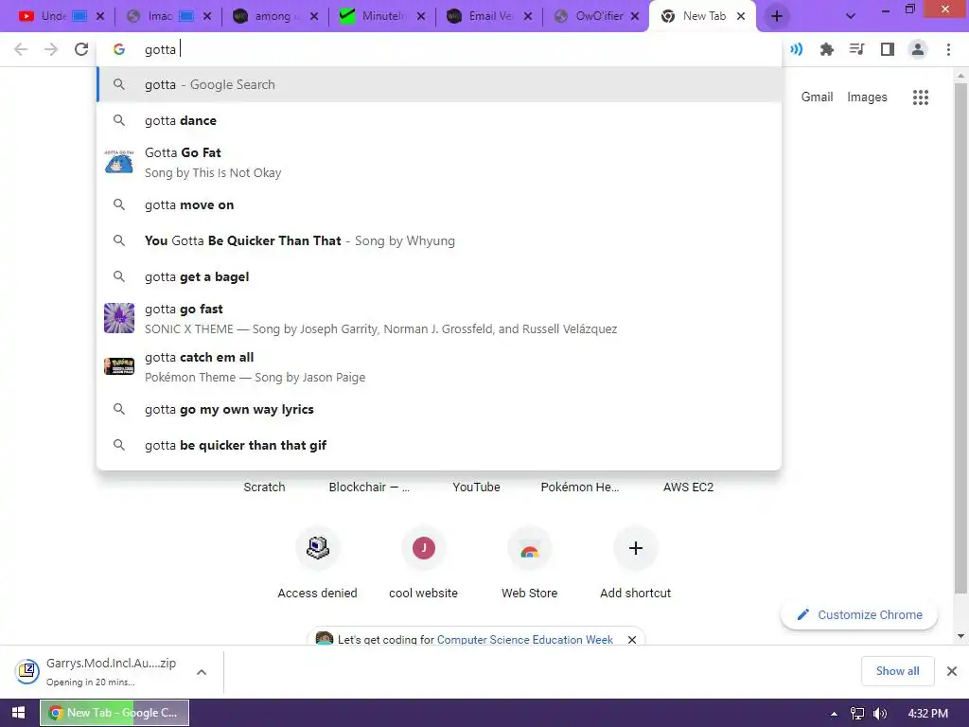
Task: Click the AWS EC2 shortcut label
Action: tap(689, 488)
